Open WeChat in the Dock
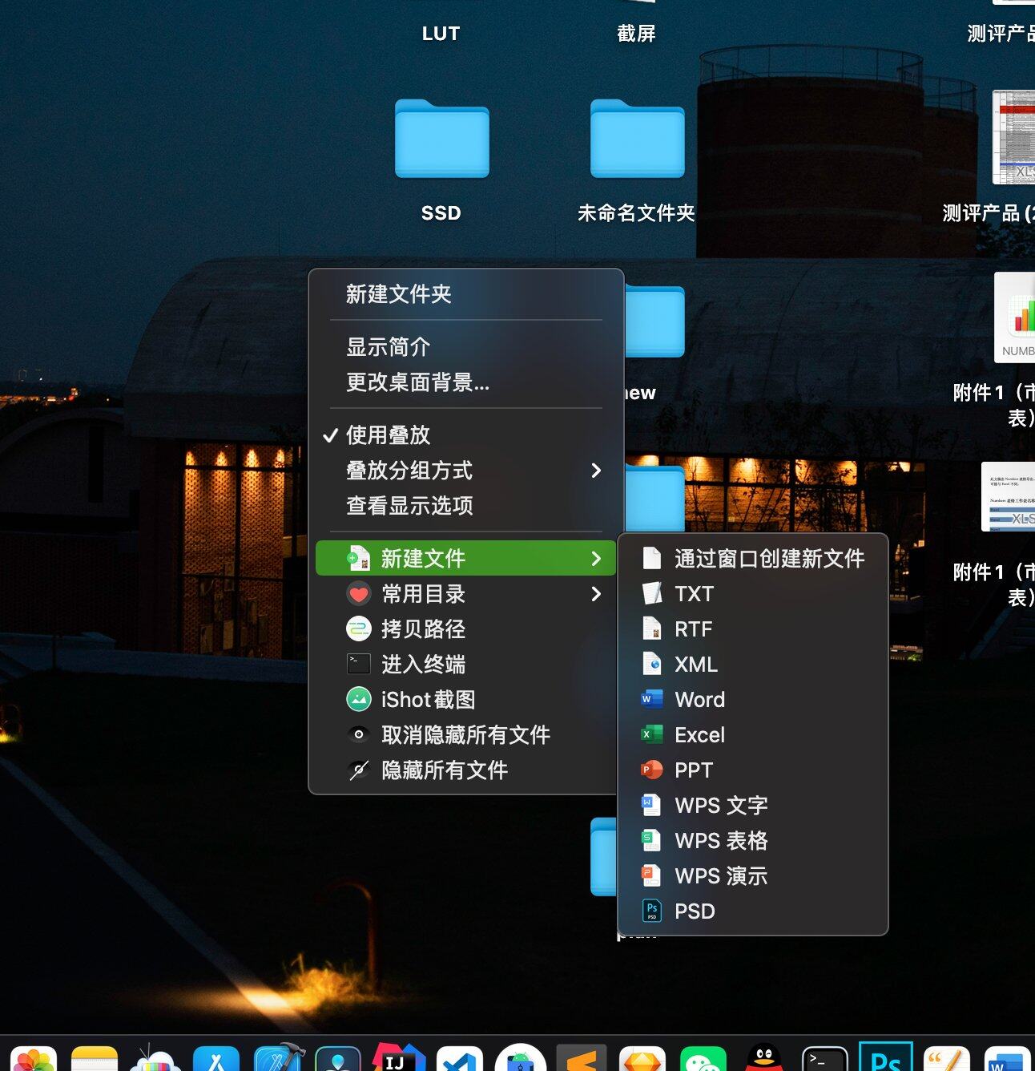This screenshot has height=1071, width=1035. 703,1058
